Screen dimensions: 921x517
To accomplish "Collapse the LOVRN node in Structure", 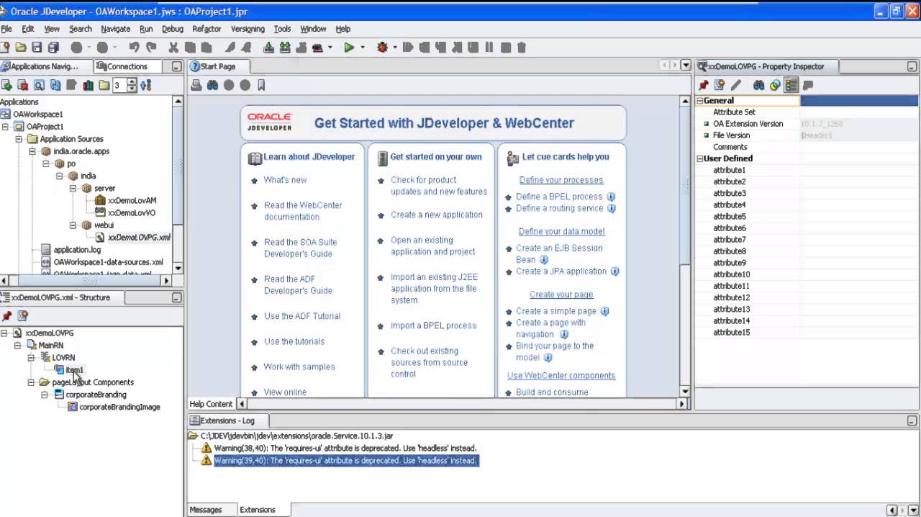I will [31, 358].
